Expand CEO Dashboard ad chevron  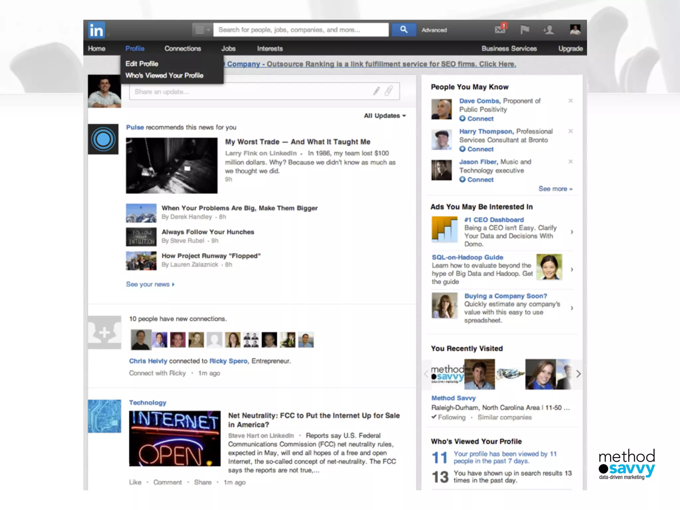572,232
